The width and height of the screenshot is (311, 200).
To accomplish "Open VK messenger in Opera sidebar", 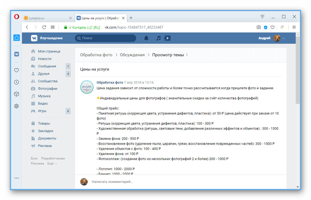I will 17,54.
